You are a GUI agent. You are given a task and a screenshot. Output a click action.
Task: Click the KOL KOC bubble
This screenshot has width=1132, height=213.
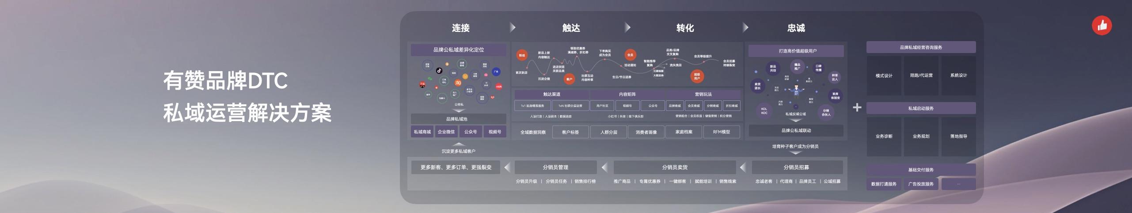point(764,111)
